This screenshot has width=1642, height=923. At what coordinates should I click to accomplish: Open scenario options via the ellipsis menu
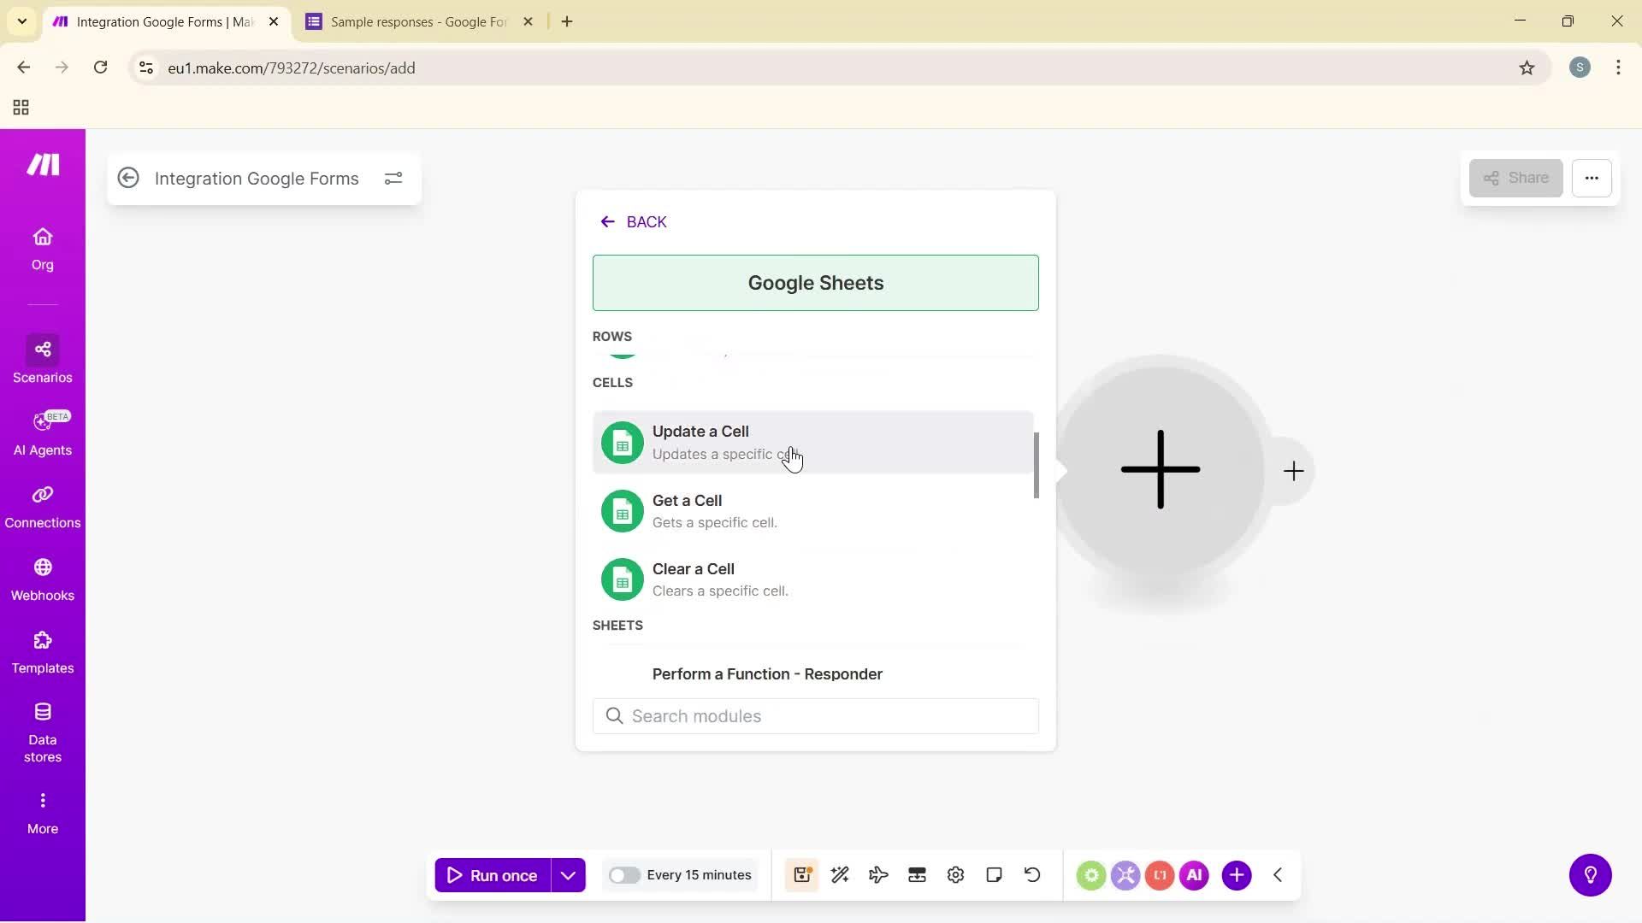[1592, 178]
